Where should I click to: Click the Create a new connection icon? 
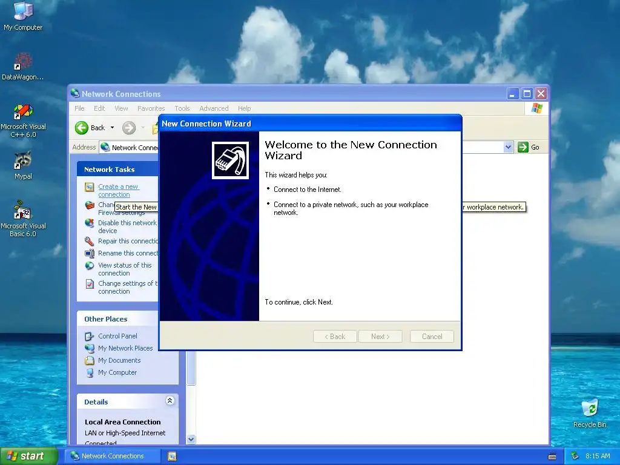point(90,187)
